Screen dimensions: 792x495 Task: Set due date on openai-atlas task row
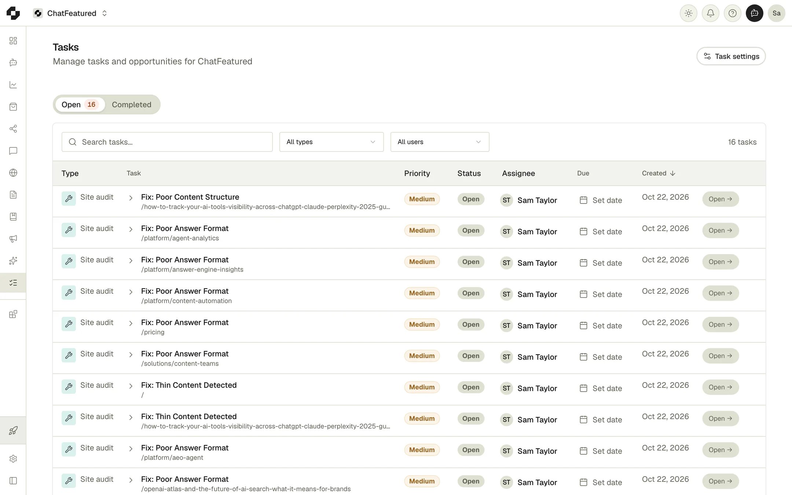[x=601, y=482]
